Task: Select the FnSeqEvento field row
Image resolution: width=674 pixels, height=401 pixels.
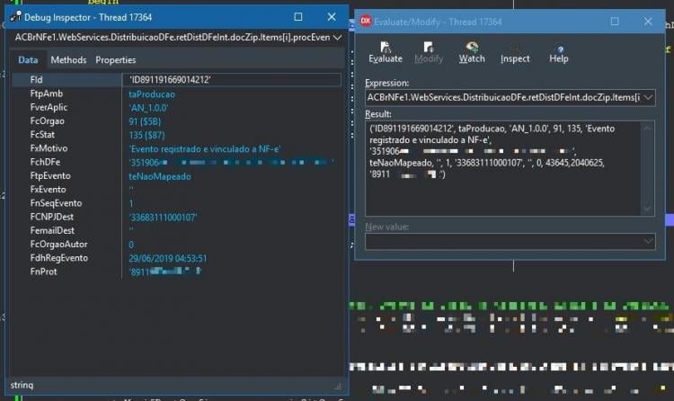Action: pyautogui.click(x=177, y=203)
